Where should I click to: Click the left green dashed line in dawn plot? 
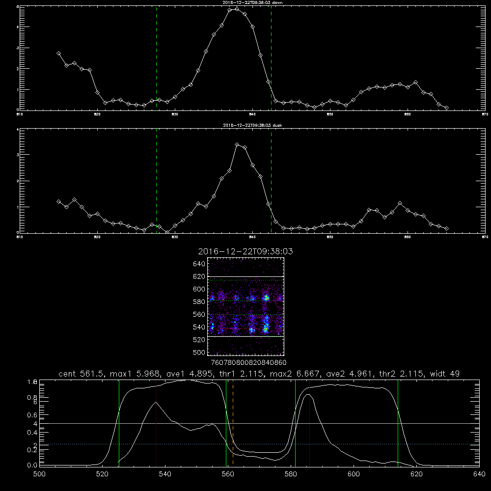coord(156,58)
